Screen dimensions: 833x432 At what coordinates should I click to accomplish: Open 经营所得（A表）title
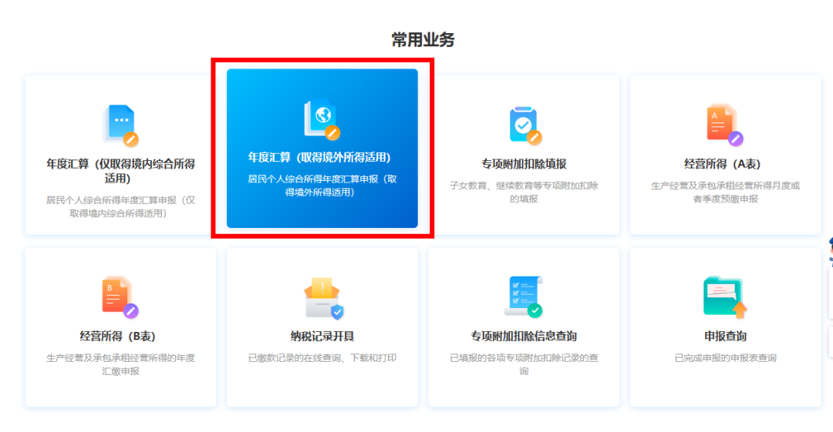point(723,164)
